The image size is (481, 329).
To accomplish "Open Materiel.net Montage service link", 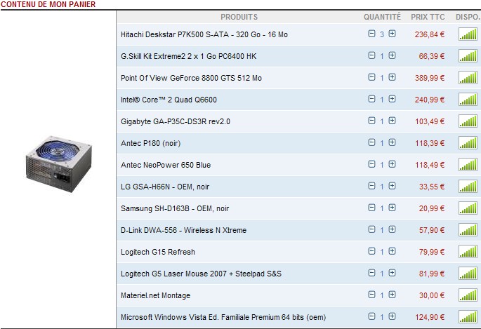I will pos(155,295).
